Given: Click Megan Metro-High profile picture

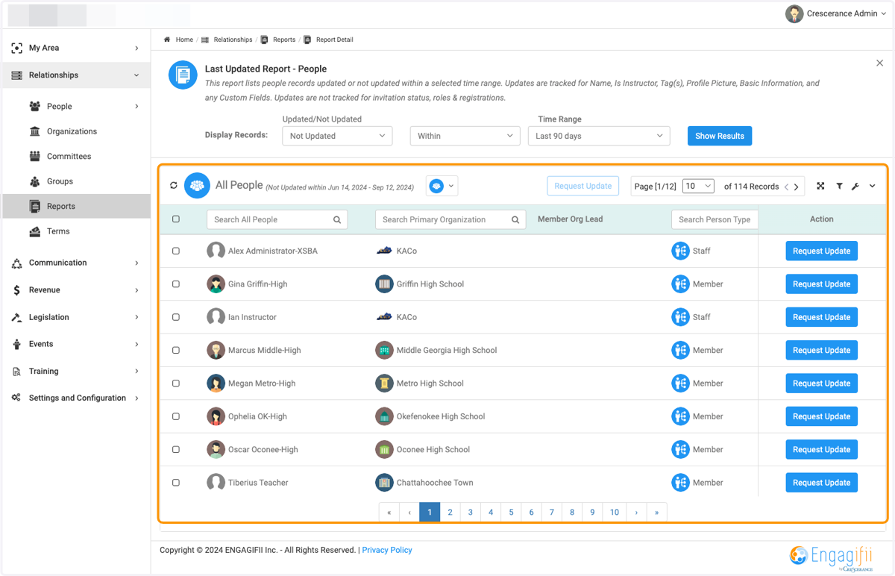Looking at the screenshot, I should tap(216, 383).
